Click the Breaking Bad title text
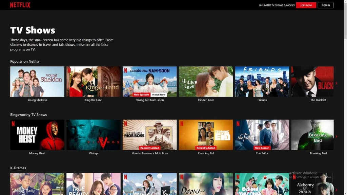Screen dimensions: 347x195 (x=318, y=153)
